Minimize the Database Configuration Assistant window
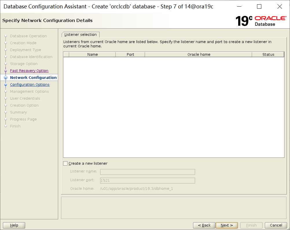The image size is (290, 230). pos(239,7)
